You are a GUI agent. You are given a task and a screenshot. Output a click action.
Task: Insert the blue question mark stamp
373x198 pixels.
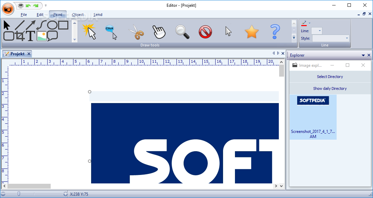(275, 32)
